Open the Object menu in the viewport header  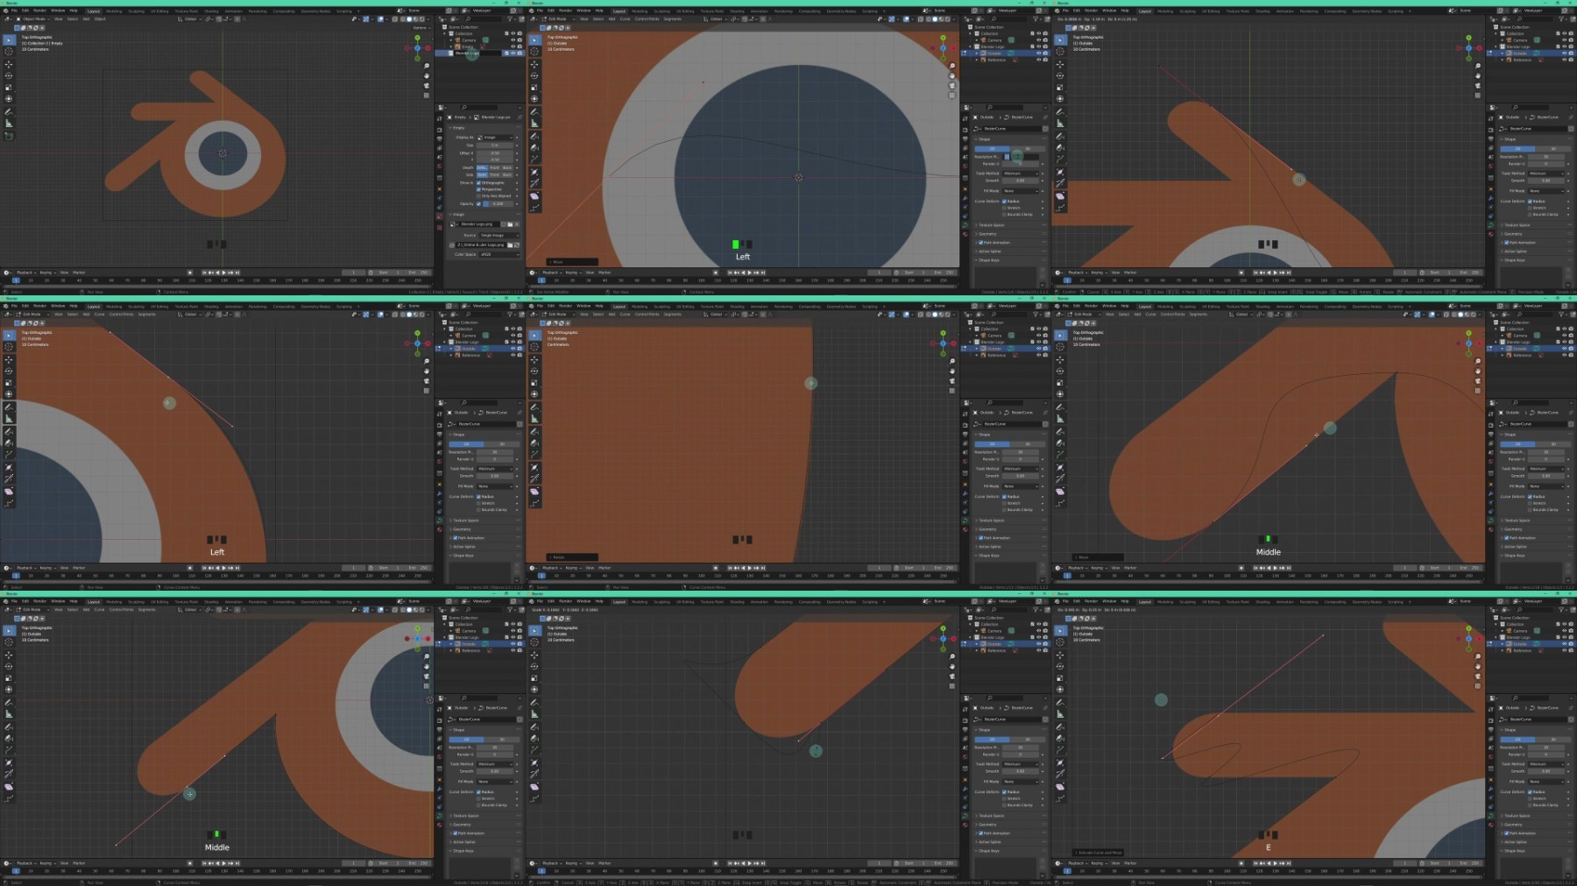click(x=99, y=18)
